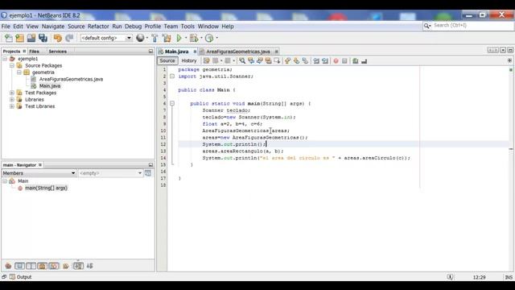Screen dimensions: 515x290
Task: Switch to the Files panel tab
Action: point(34,52)
